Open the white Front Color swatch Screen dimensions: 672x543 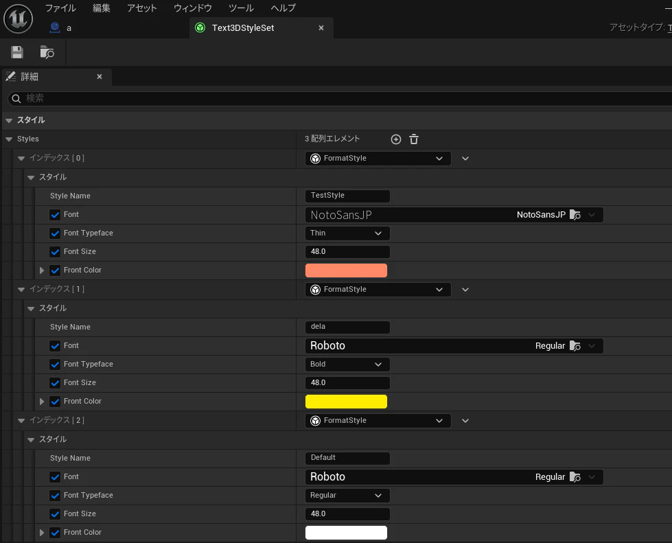point(346,533)
